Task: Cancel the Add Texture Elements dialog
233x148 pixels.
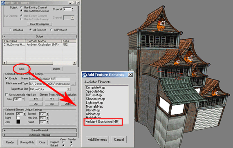Action: click(119, 139)
